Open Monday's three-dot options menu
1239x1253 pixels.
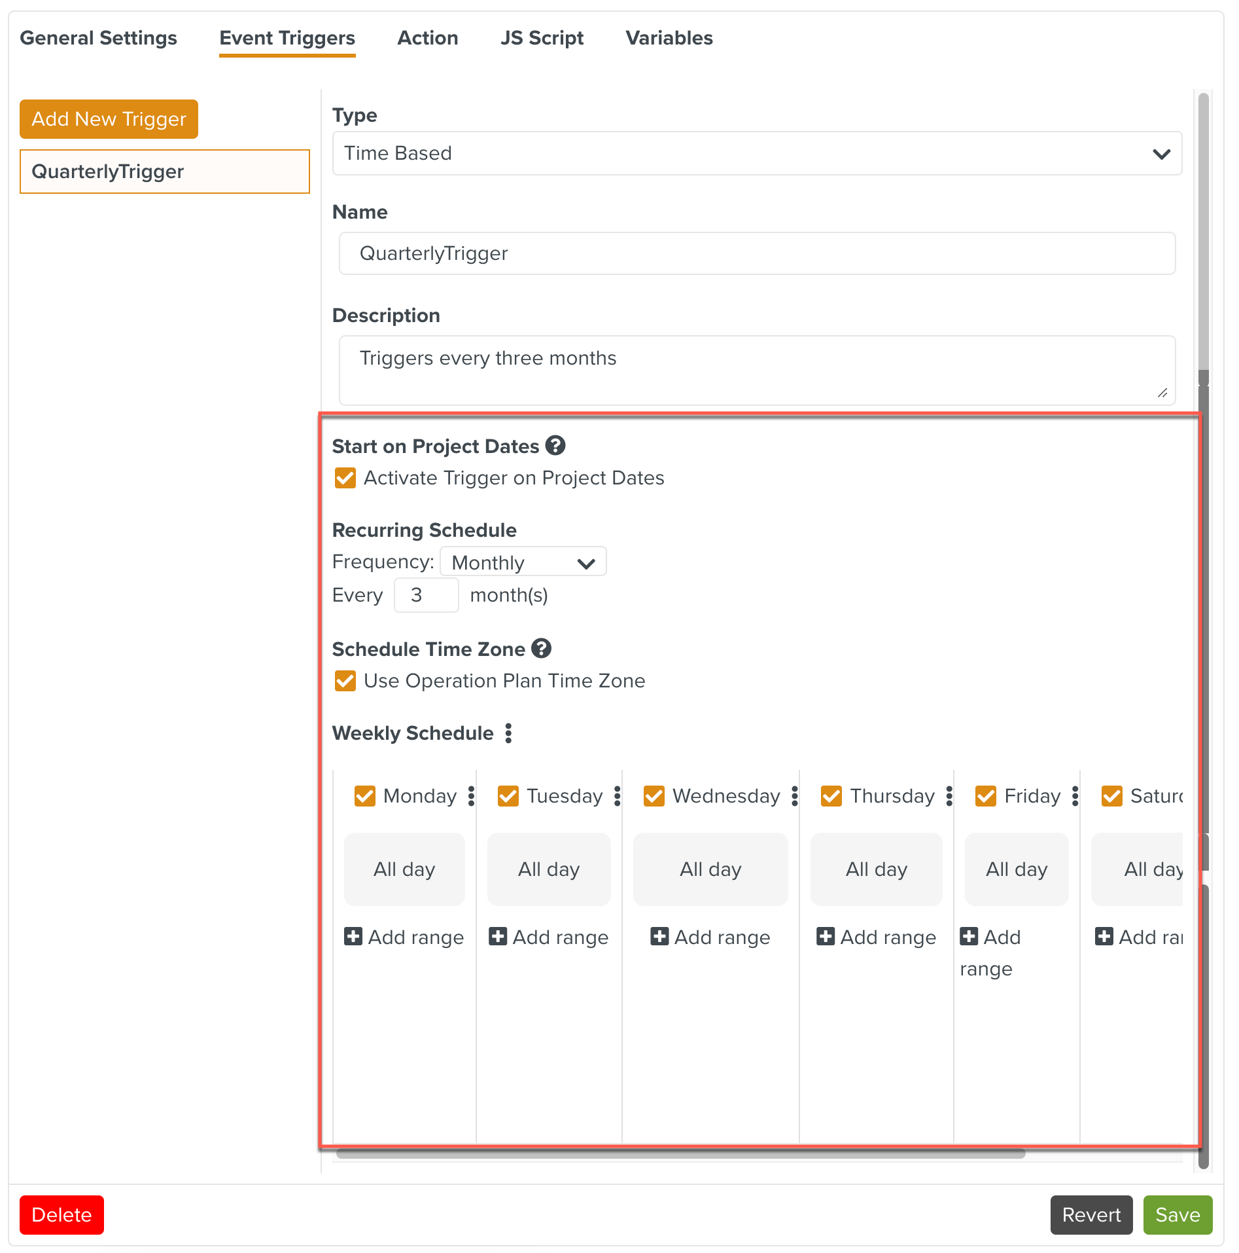tap(471, 796)
